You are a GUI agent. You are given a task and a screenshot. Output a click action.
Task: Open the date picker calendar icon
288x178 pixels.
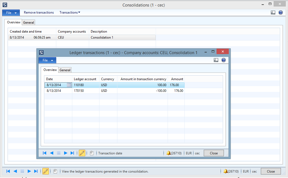point(69,85)
